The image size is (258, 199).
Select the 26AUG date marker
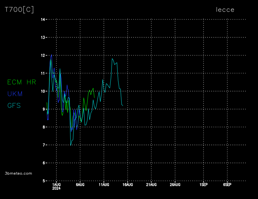click(175, 185)
